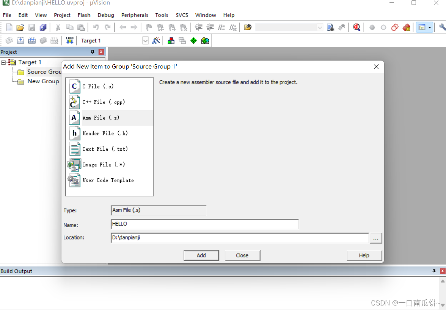Image resolution: width=446 pixels, height=310 pixels.
Task: Select Header File (.h) item type
Action: coord(110,133)
